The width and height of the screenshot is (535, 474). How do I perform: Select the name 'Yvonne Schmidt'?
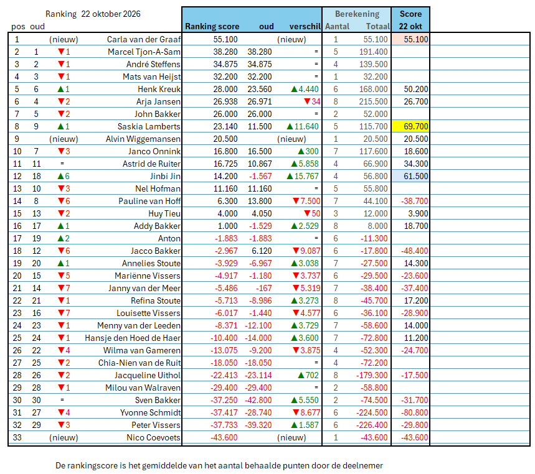150,412
